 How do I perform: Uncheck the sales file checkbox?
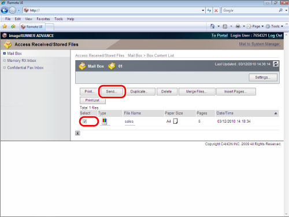pyautogui.click(x=84, y=122)
